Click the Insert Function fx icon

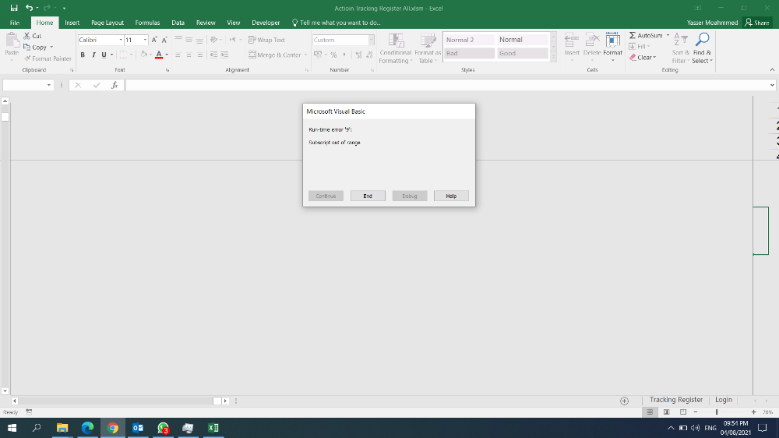[x=115, y=85]
